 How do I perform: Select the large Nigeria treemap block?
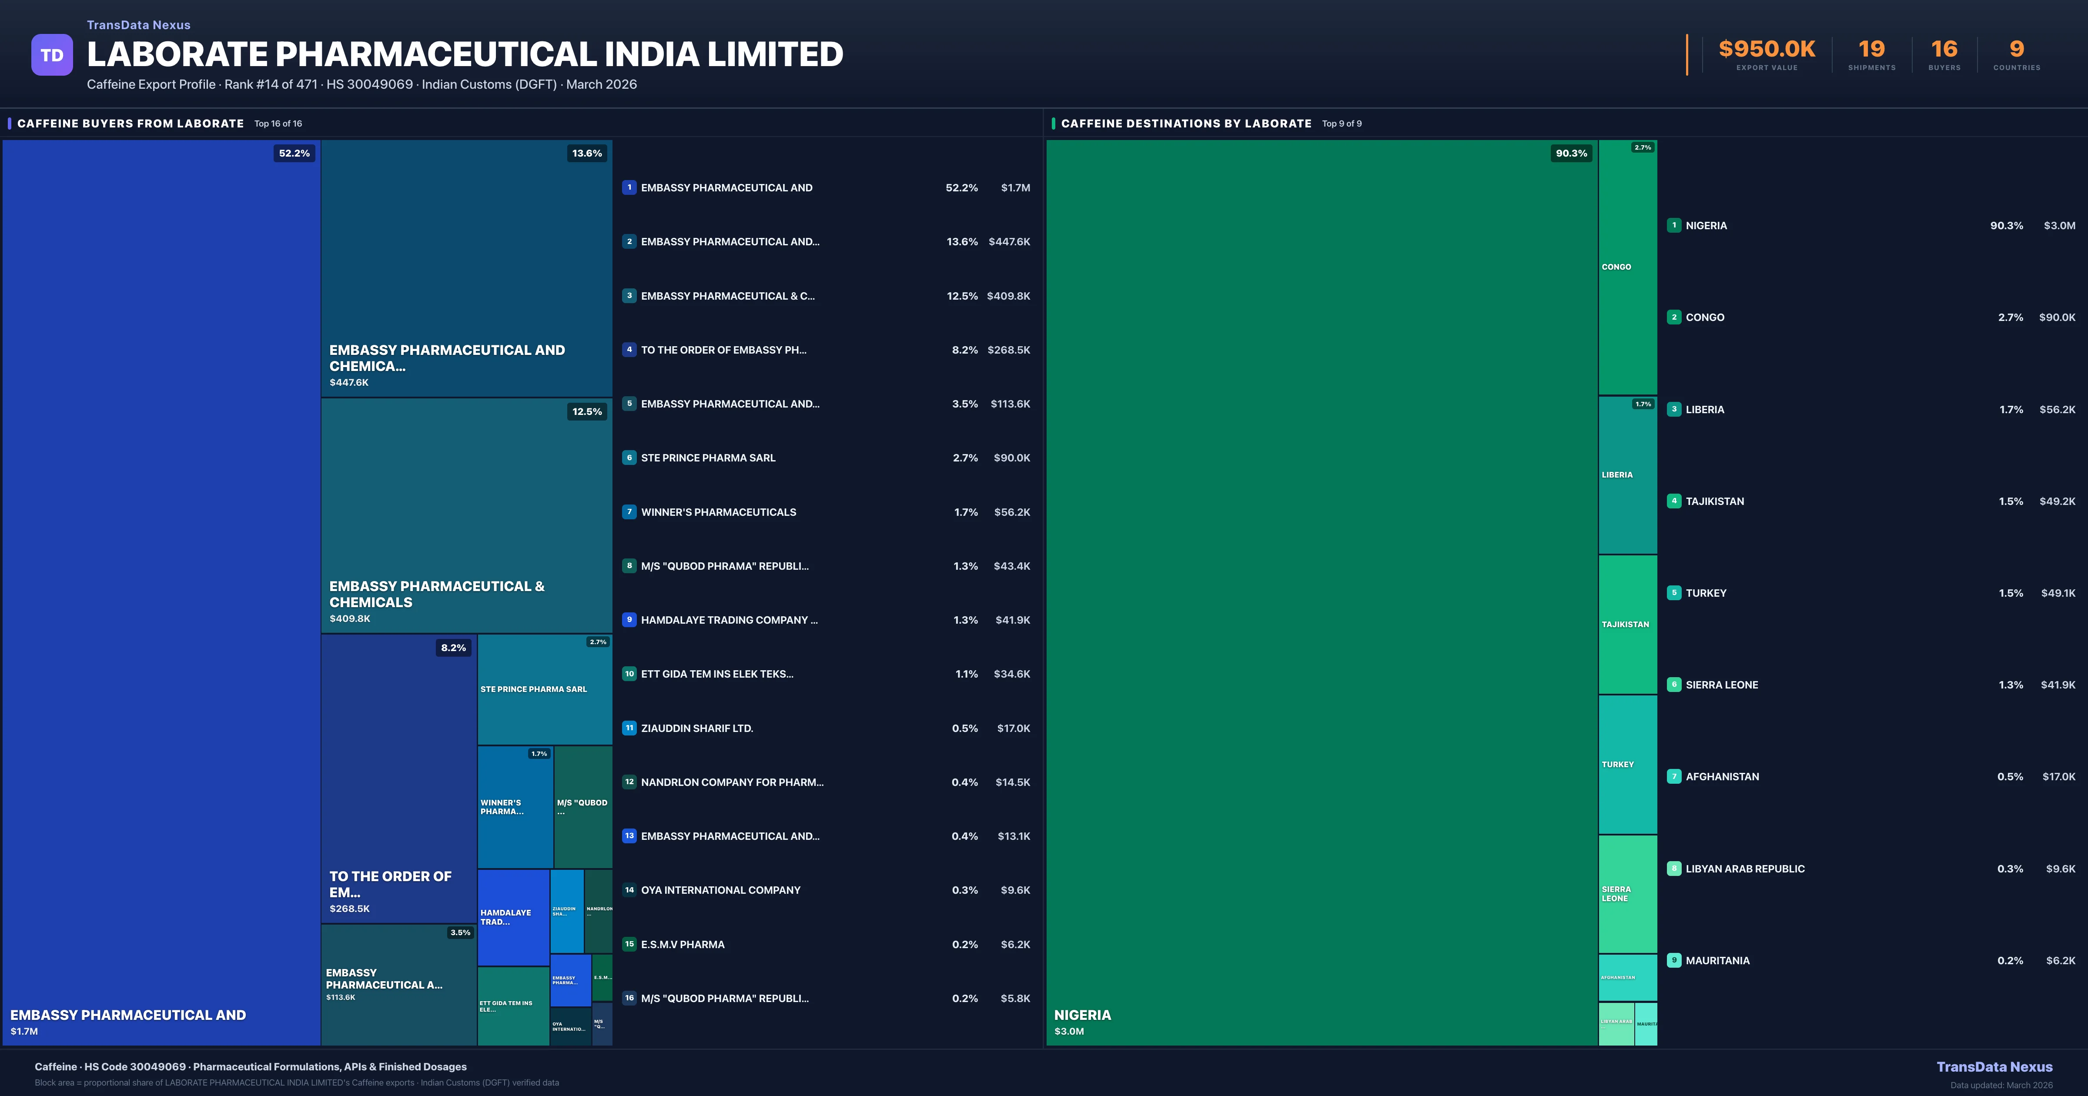(x=1321, y=592)
